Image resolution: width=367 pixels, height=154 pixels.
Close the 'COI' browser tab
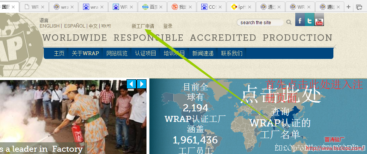coord(220,7)
